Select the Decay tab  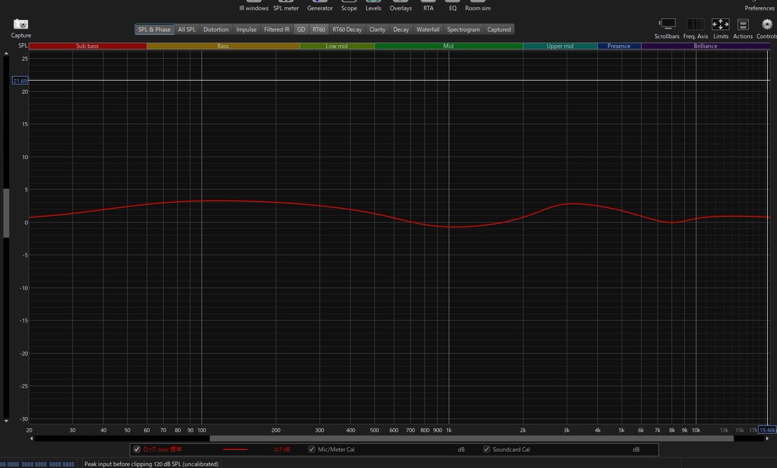[401, 29]
